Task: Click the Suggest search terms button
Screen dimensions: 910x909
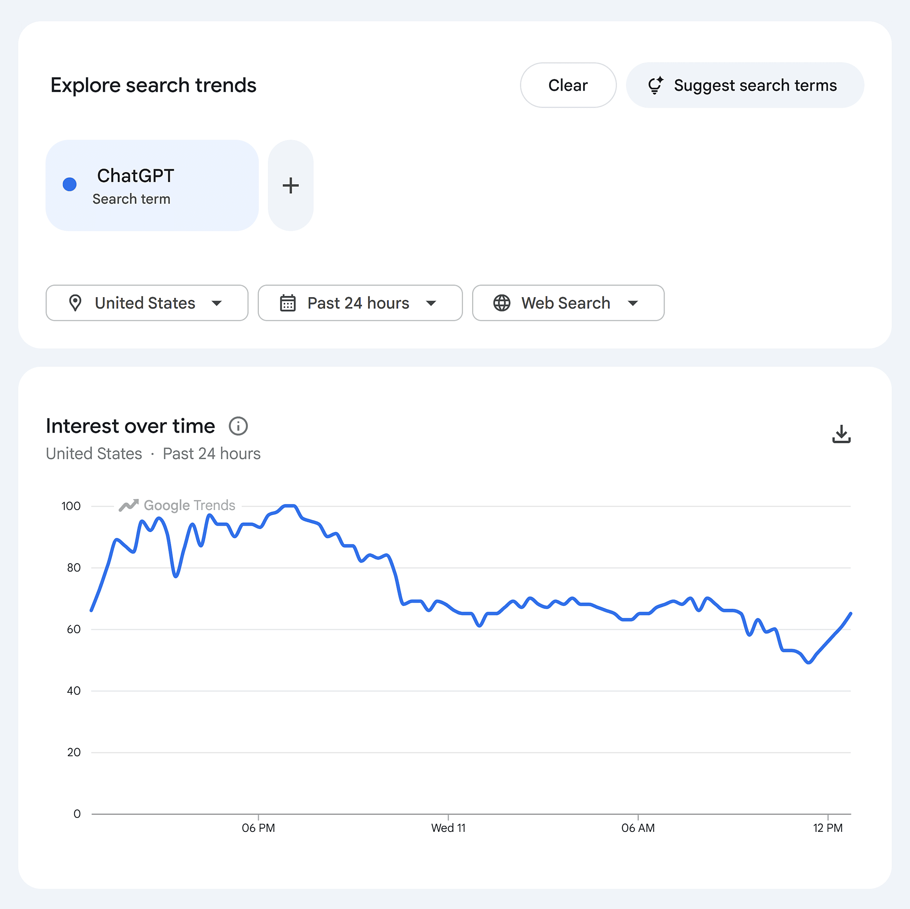Action: click(744, 85)
